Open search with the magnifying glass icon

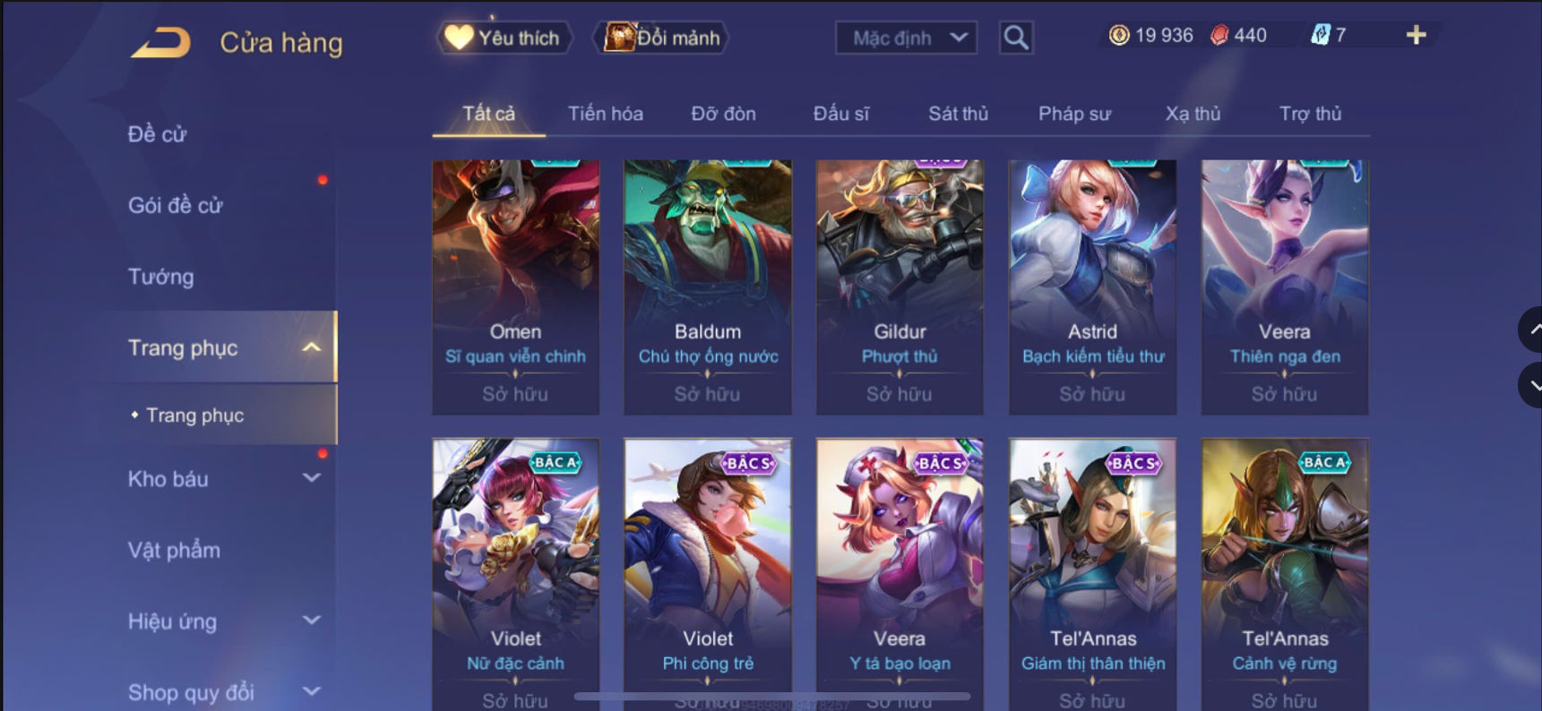tap(1016, 38)
